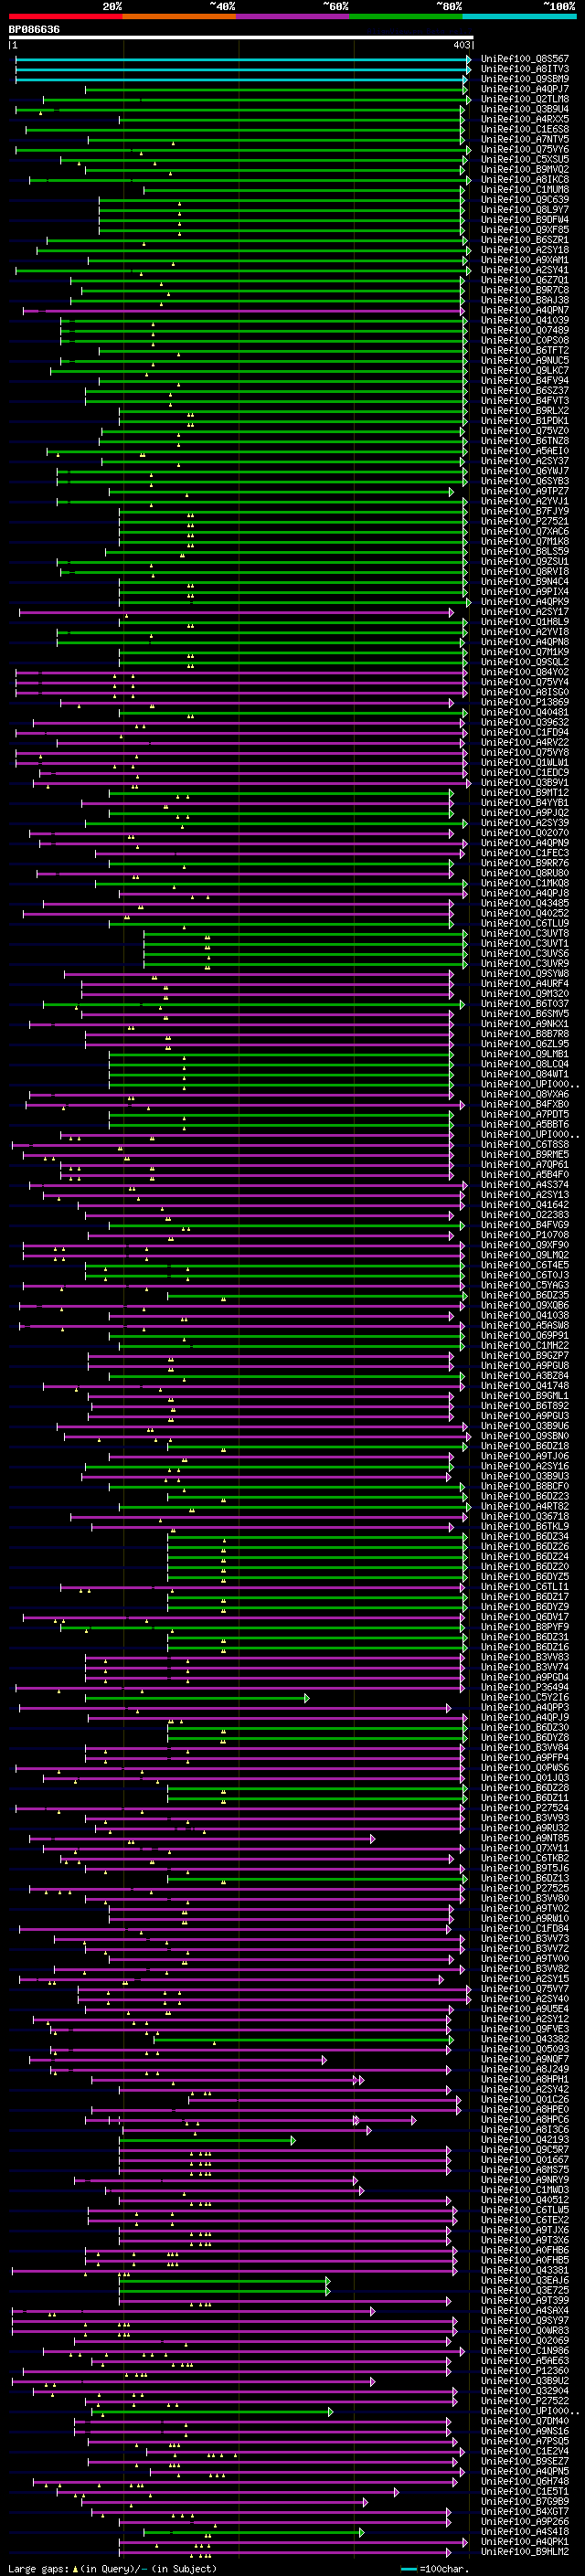Viewport: 585px width, 2576px height.
Task: Select the UniRef100_Q6ZL95 label
Action: click(x=525, y=1043)
